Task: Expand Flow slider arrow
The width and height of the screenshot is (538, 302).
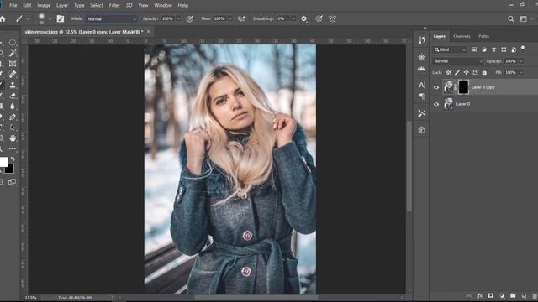Action: [230, 18]
